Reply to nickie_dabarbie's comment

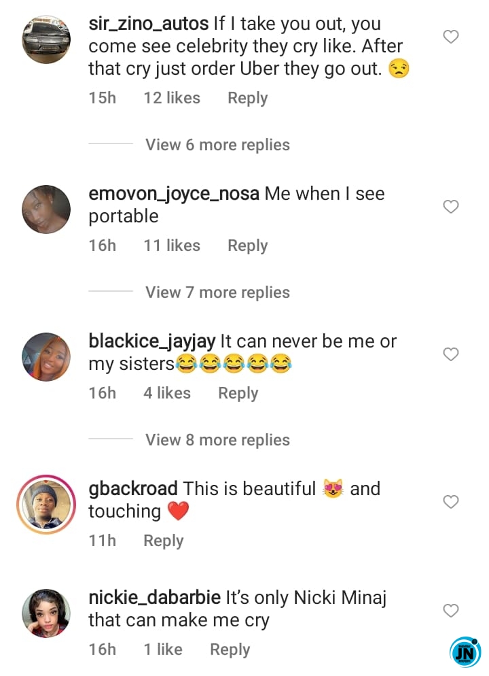230,649
